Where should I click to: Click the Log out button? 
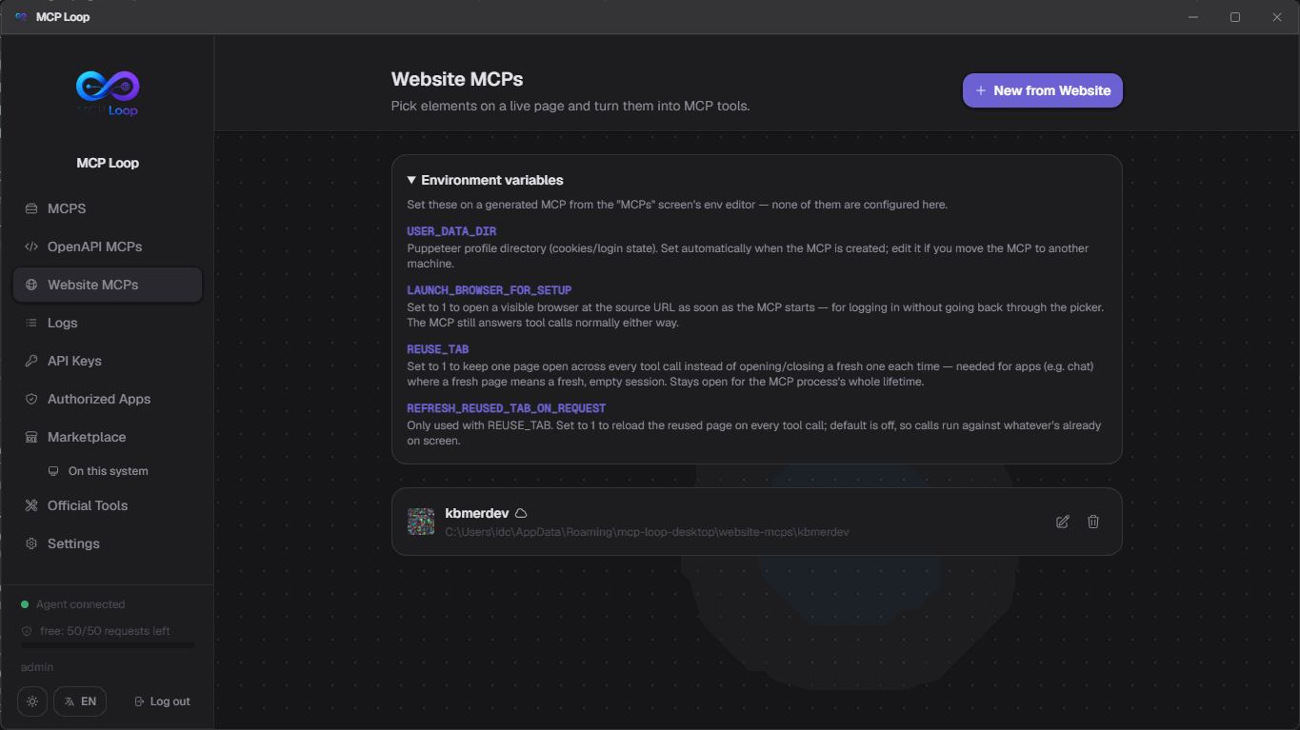point(163,701)
